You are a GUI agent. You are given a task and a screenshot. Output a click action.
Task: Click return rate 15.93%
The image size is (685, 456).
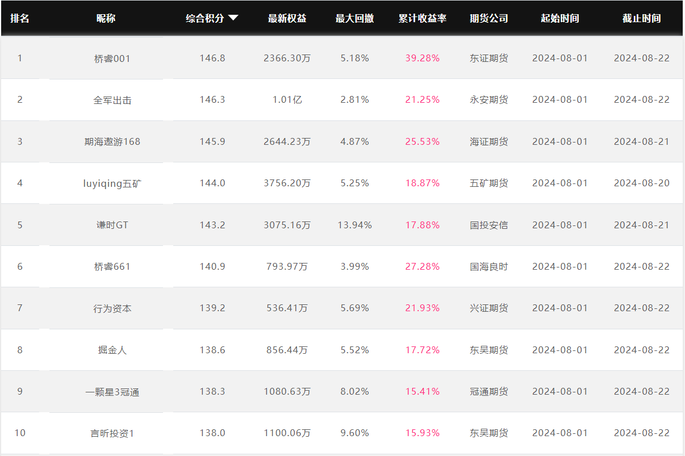[x=423, y=433]
